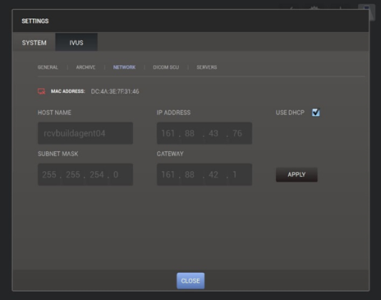This screenshot has height=300, width=381.
Task: Click the GATEWAY input field
Action: 204,174
